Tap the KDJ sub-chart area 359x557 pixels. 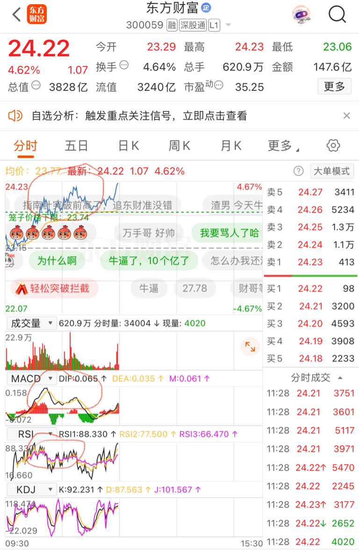tap(134, 517)
